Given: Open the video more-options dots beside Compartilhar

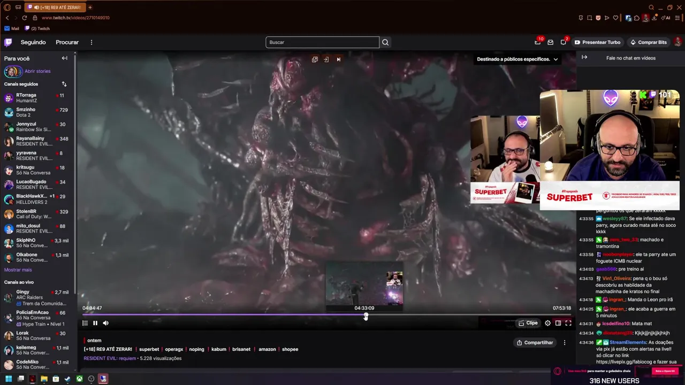Looking at the screenshot, I should click(564, 343).
